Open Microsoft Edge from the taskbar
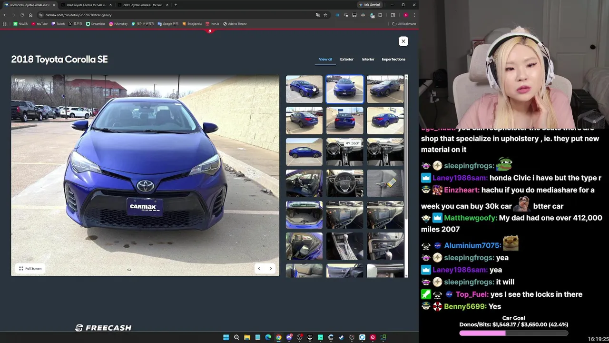The image size is (609, 343). click(x=268, y=337)
